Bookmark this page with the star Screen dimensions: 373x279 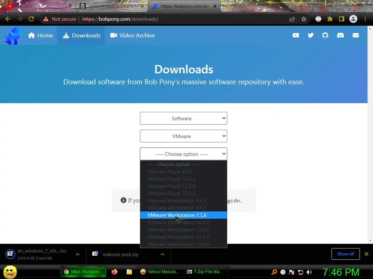(304, 19)
